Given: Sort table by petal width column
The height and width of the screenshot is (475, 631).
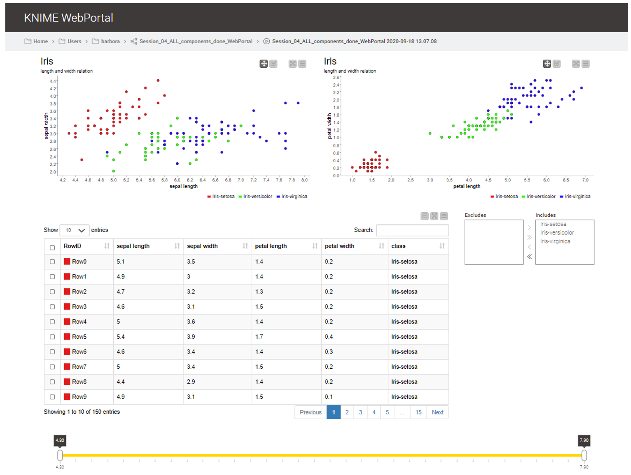Looking at the screenshot, I should [355, 246].
